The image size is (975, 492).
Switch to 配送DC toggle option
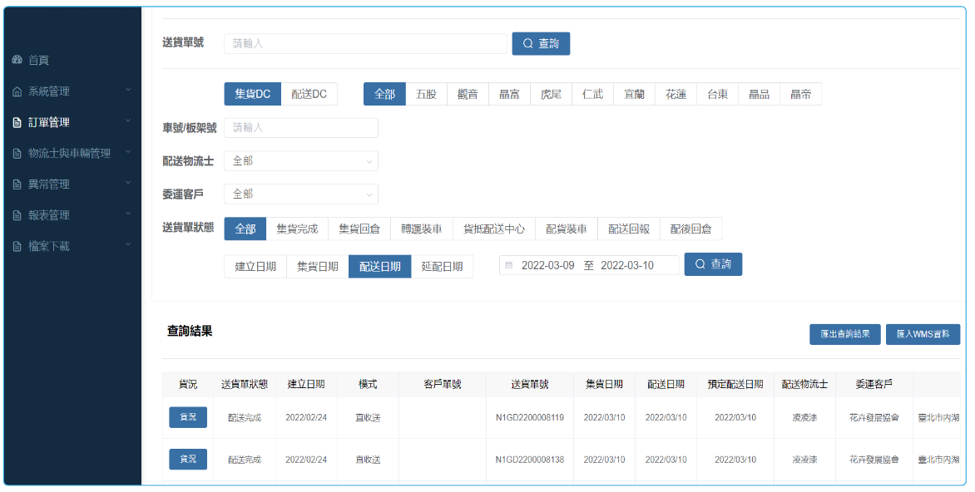309,94
